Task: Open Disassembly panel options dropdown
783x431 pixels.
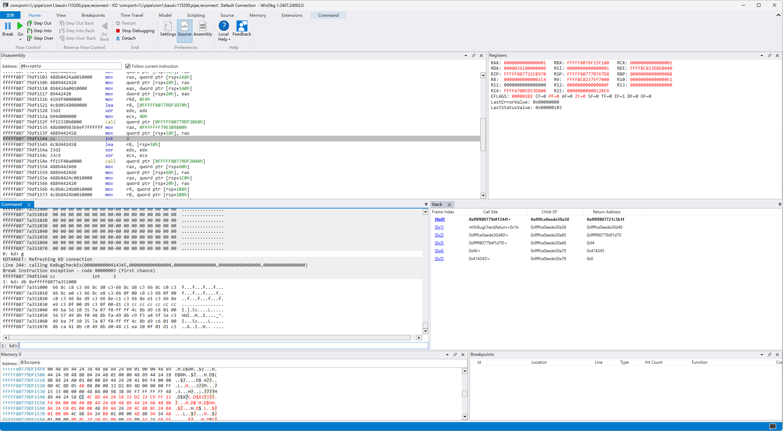Action: 465,55
